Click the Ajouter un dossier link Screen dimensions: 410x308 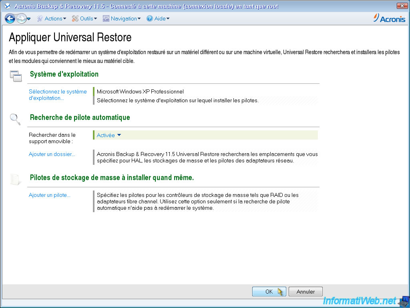(52, 154)
